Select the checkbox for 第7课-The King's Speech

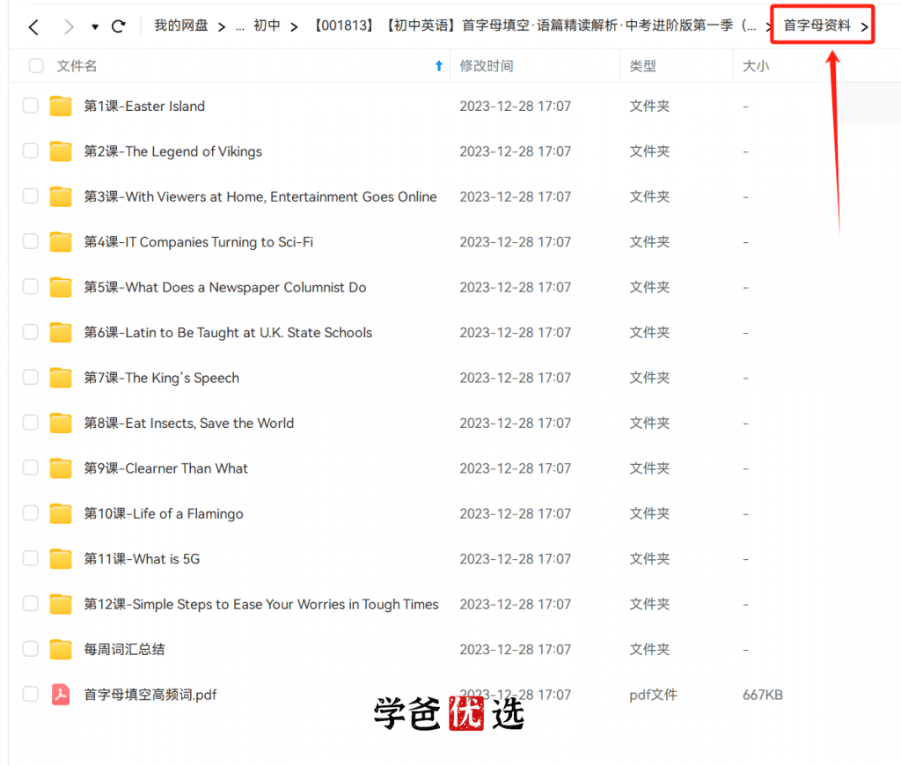[31, 377]
